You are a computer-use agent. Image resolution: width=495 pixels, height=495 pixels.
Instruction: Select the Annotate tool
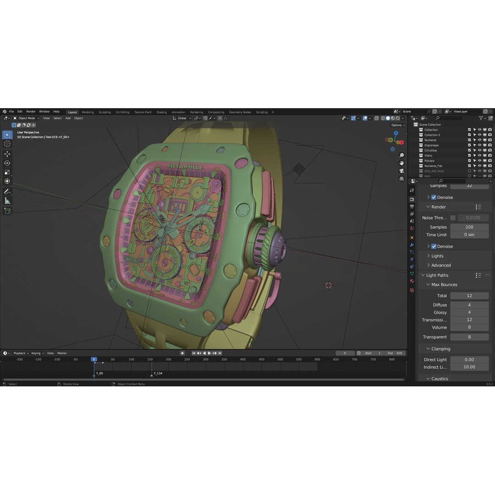pyautogui.click(x=7, y=191)
